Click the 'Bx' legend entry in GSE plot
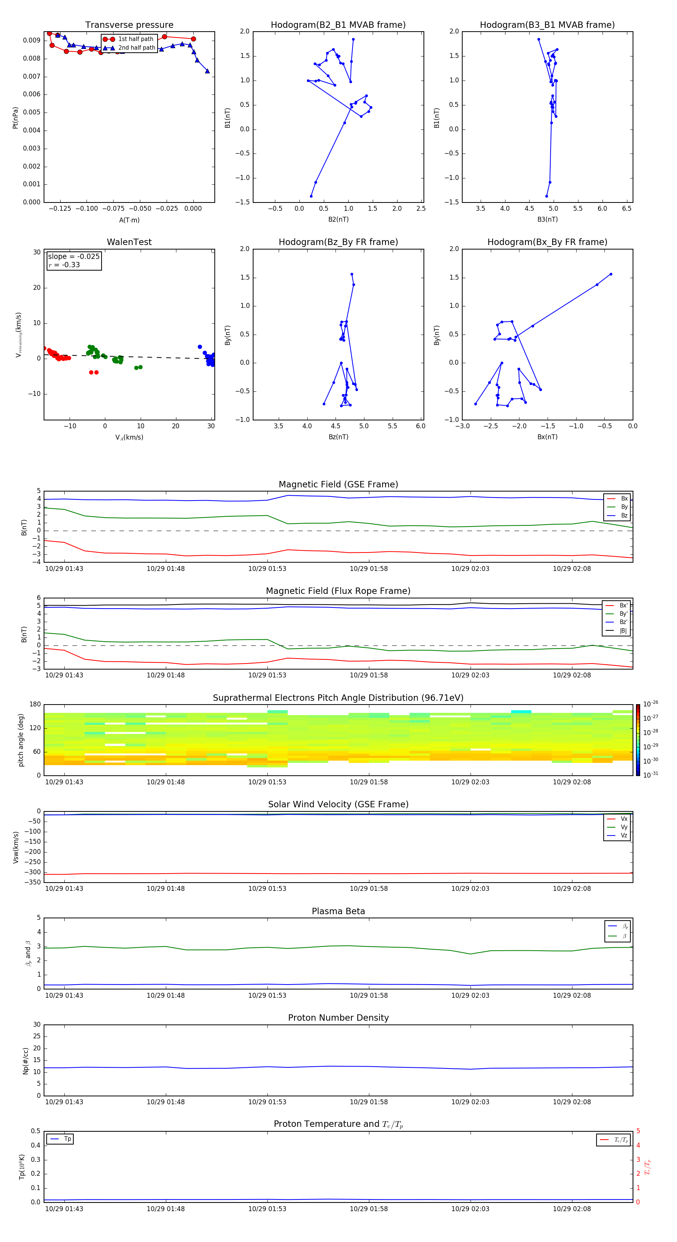 point(617,499)
